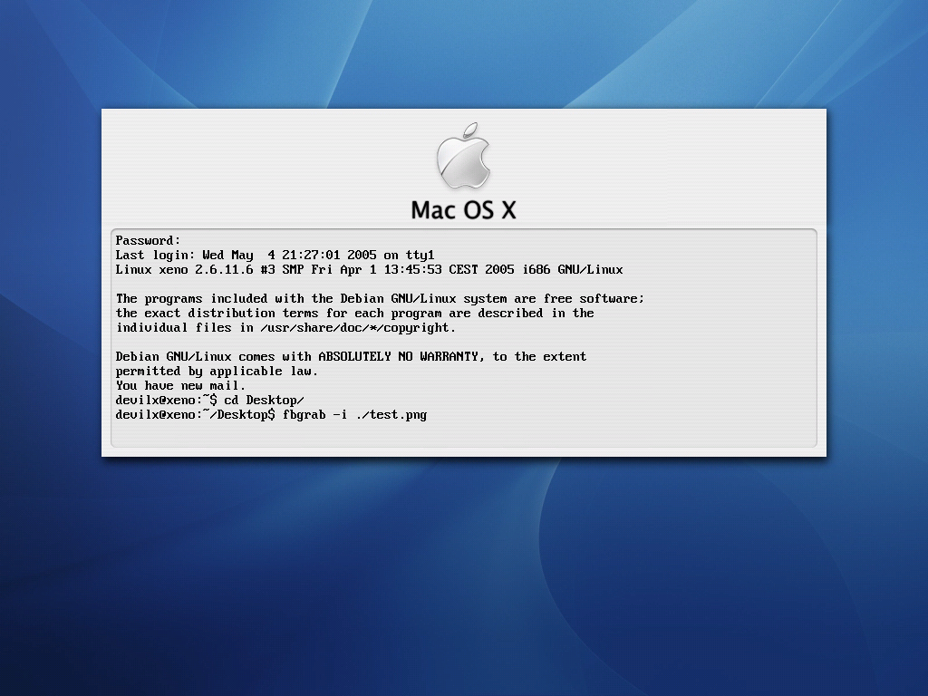Click the "cd Desktop/" command line
928x696 pixels.
click(x=210, y=400)
